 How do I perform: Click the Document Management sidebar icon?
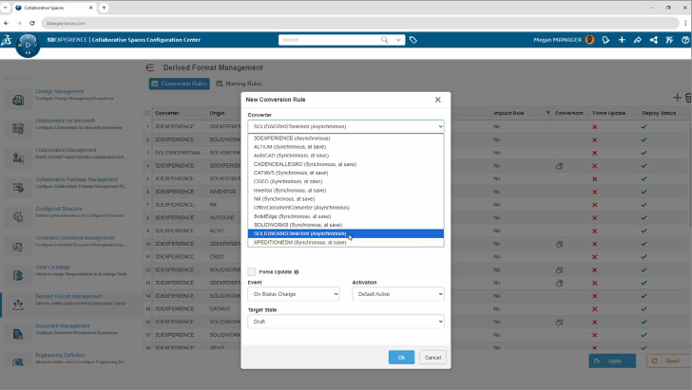pos(18,334)
